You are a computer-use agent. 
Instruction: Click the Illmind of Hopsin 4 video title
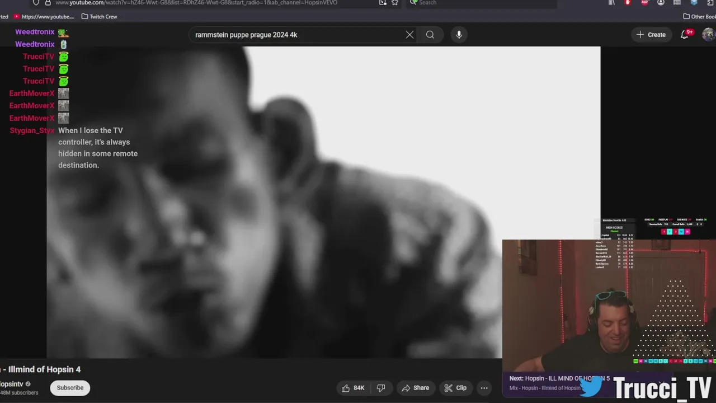[x=40, y=369]
